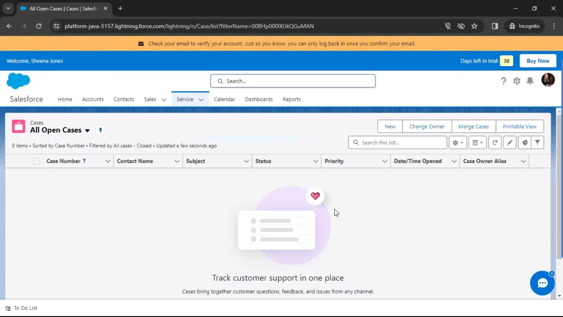Open the Chrome three-dot menu

(x=554, y=26)
